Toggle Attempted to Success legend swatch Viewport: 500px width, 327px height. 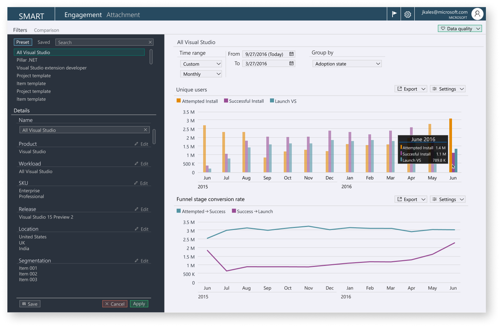(x=179, y=211)
